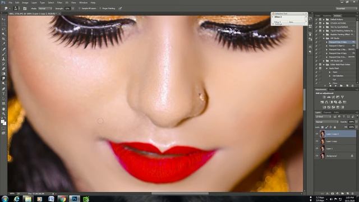Click the Levels adjustment icon
The image size is (359, 202).
(329, 97)
